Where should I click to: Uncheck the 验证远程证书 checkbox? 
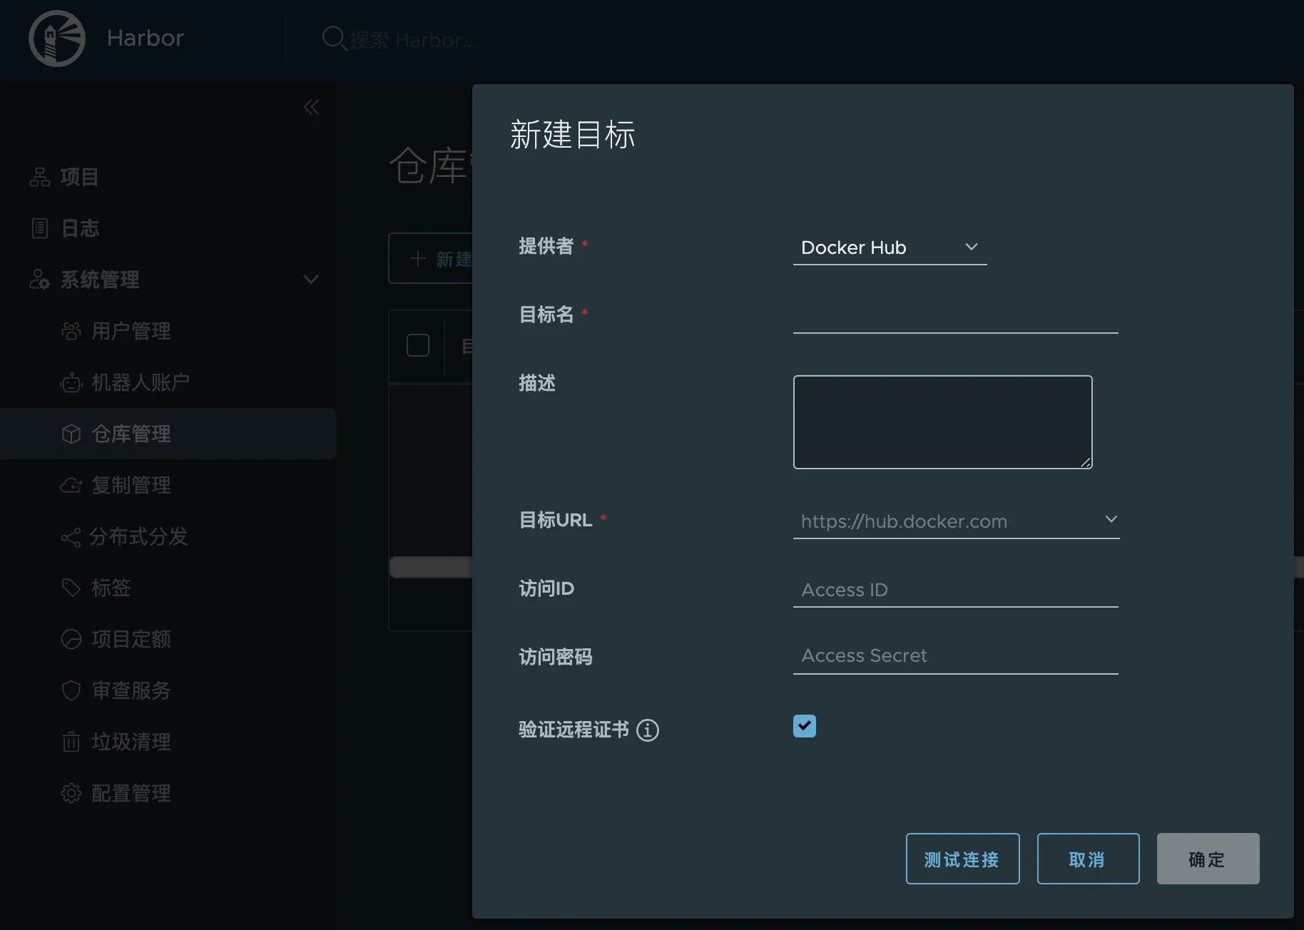[805, 726]
